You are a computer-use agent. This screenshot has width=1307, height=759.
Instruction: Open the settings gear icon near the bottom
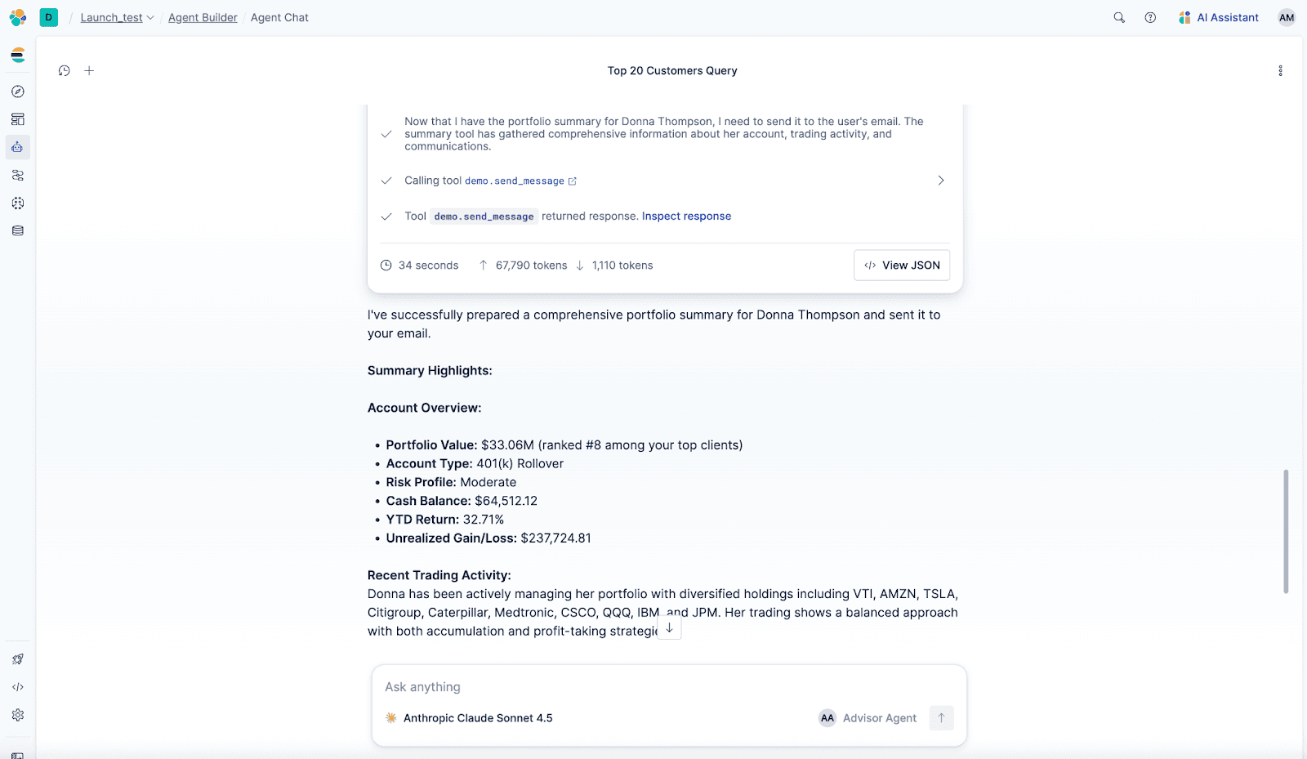[x=18, y=715]
